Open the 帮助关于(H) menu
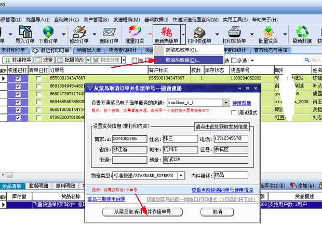This screenshot has height=242, width=322. 265,20
